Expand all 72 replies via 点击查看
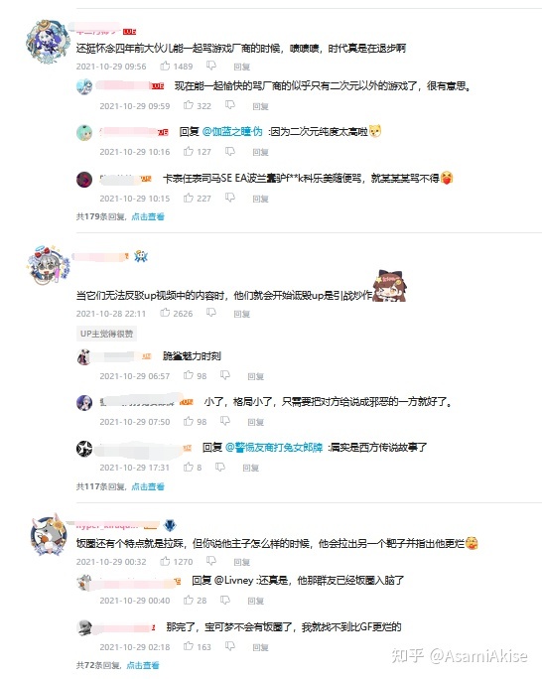Image resolution: width=542 pixels, height=679 pixels. tap(143, 665)
